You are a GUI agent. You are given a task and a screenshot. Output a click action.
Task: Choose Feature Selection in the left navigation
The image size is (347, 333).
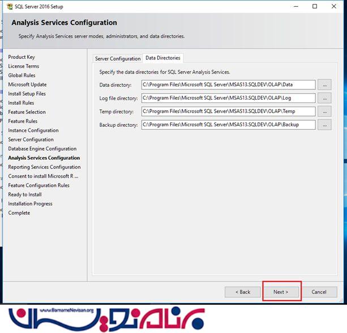tap(27, 112)
